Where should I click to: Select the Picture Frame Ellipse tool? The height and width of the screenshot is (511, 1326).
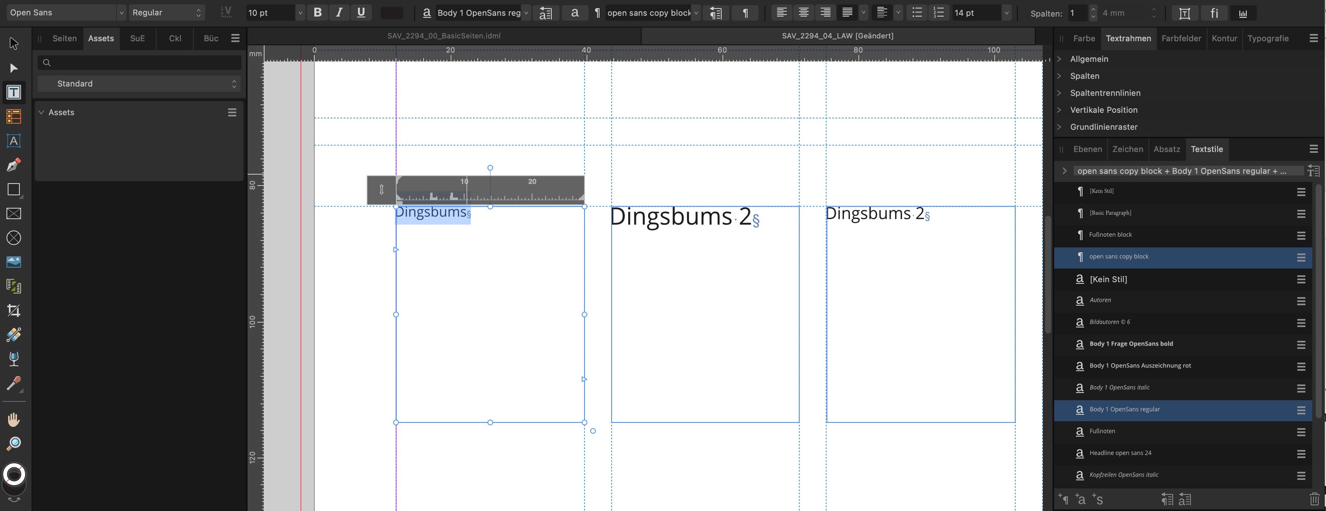click(14, 238)
